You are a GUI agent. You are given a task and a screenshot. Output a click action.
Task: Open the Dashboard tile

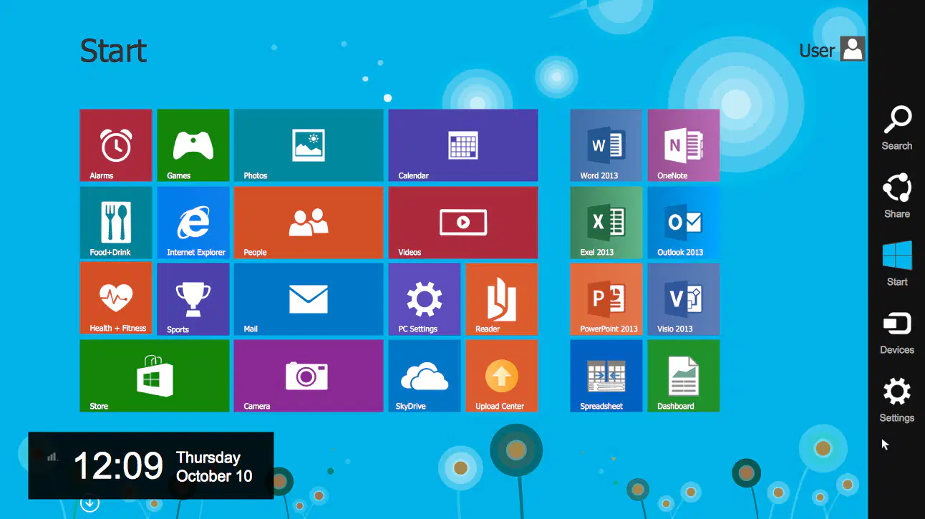[684, 376]
